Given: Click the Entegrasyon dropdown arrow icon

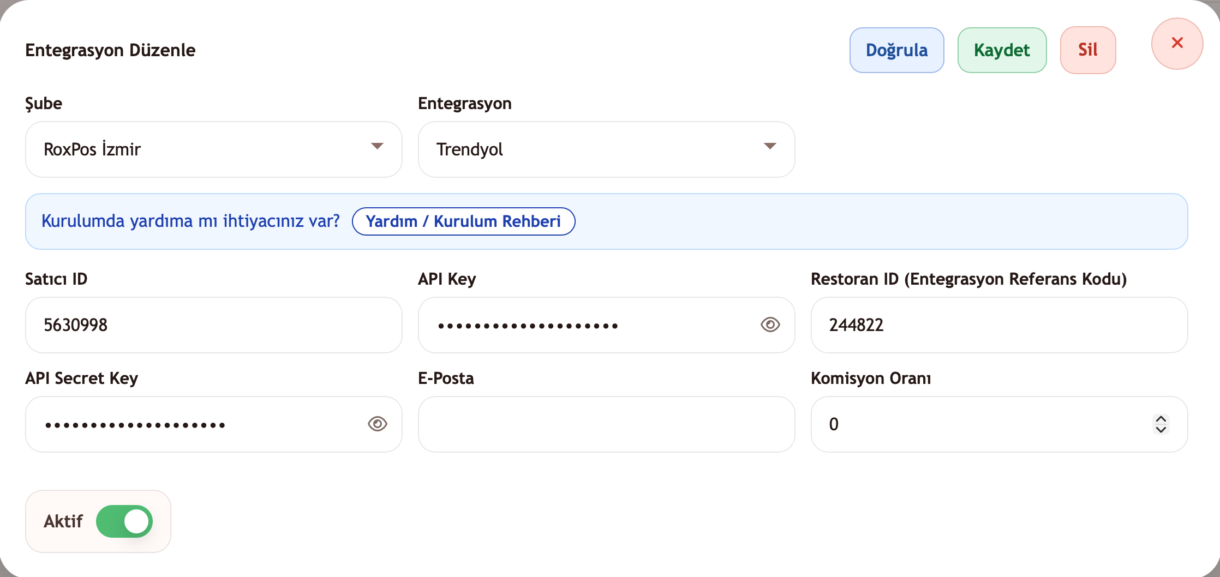Looking at the screenshot, I should click(770, 146).
